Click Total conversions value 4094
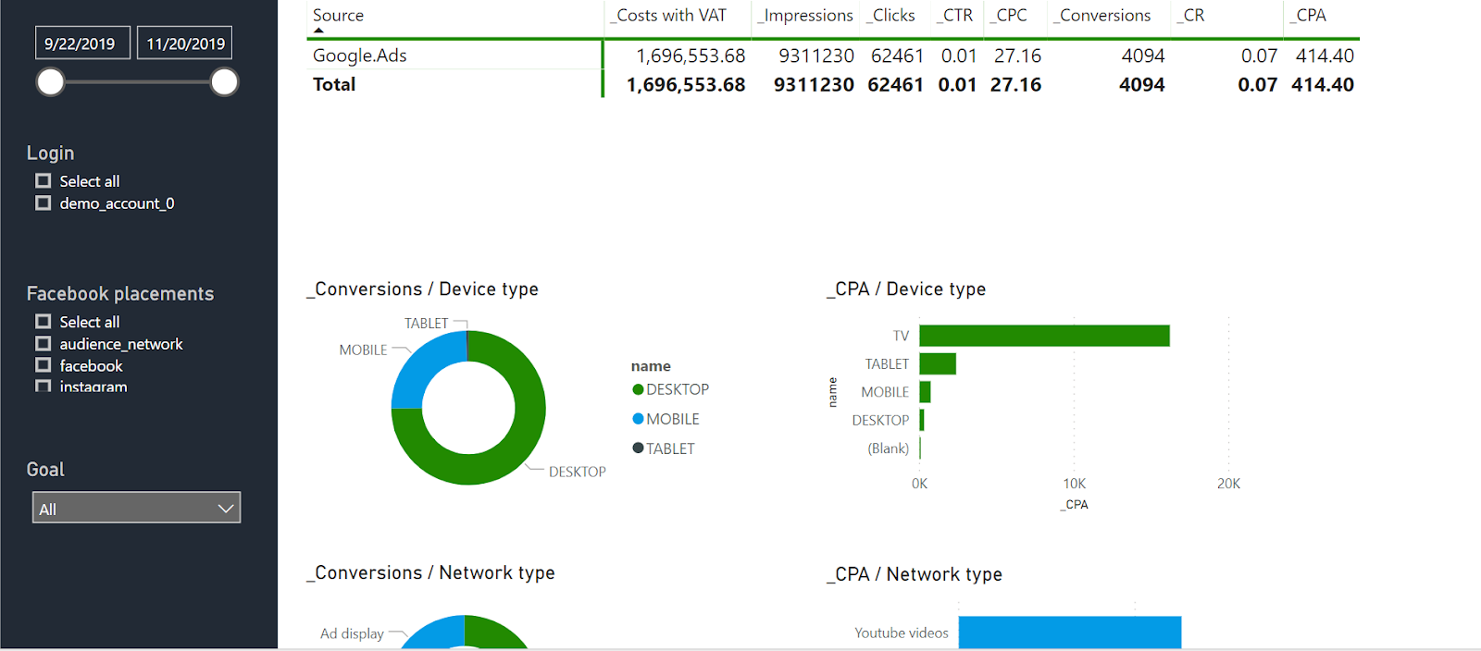This screenshot has width=1481, height=651. (1141, 85)
